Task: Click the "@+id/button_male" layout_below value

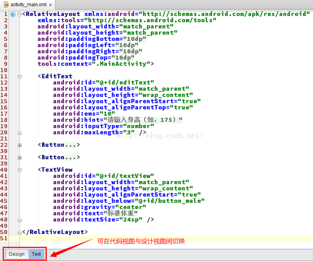Action: coord(170,201)
